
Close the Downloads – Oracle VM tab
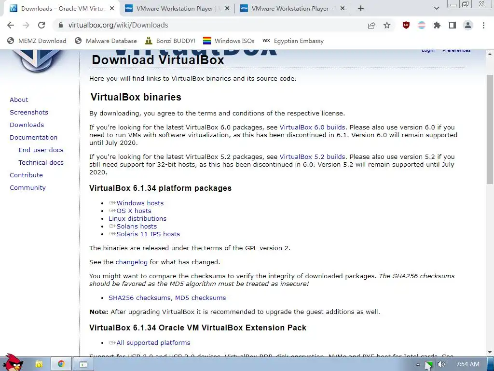click(112, 9)
